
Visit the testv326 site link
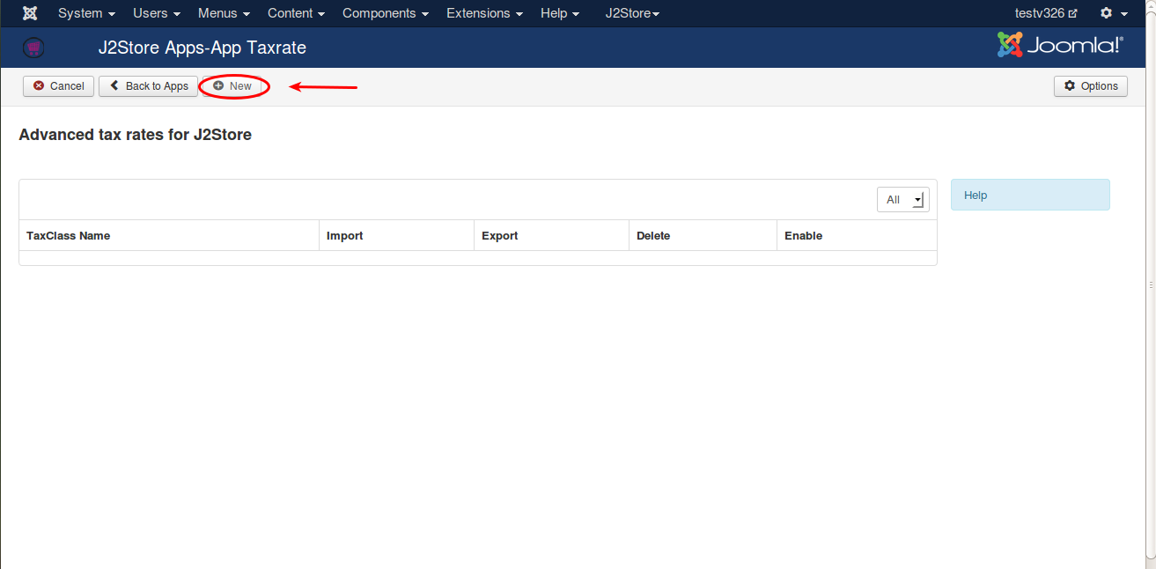[1046, 13]
